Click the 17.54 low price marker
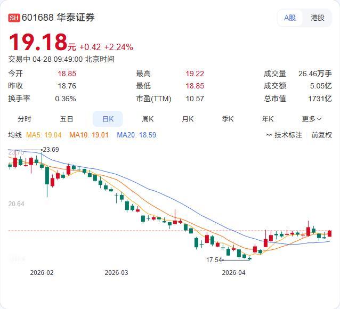Viewport: 340px width, 309px height. (214, 260)
